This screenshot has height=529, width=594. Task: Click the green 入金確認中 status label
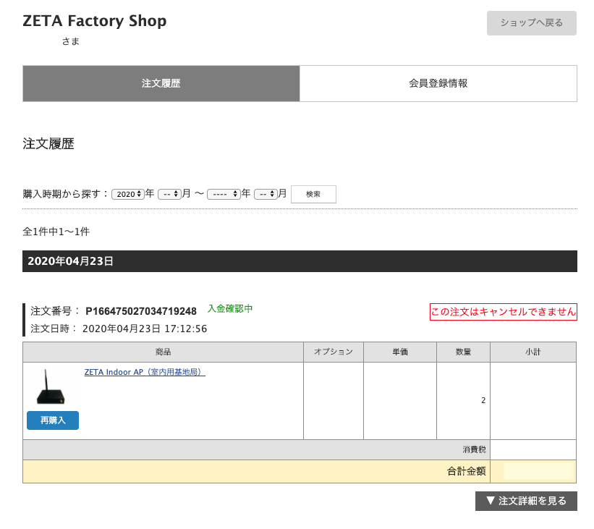coord(230,309)
